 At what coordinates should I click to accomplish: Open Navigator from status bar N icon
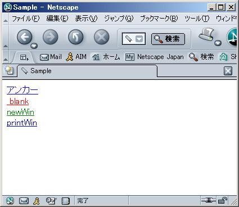point(10,201)
